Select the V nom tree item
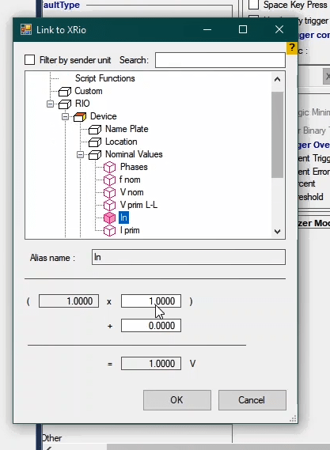This screenshot has width=330, height=450. pyautogui.click(x=132, y=192)
